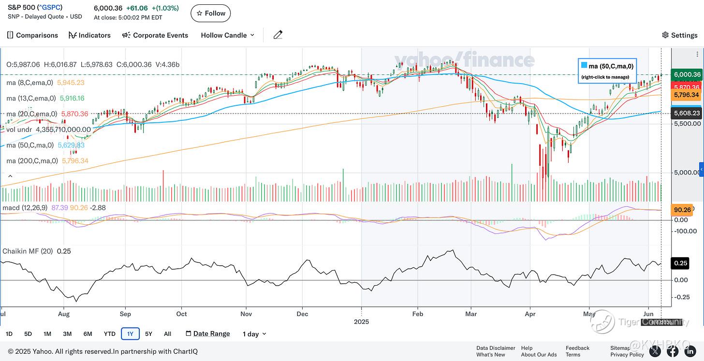704x361 pixels.
Task: Open Corporate Events options
Action: (155, 35)
